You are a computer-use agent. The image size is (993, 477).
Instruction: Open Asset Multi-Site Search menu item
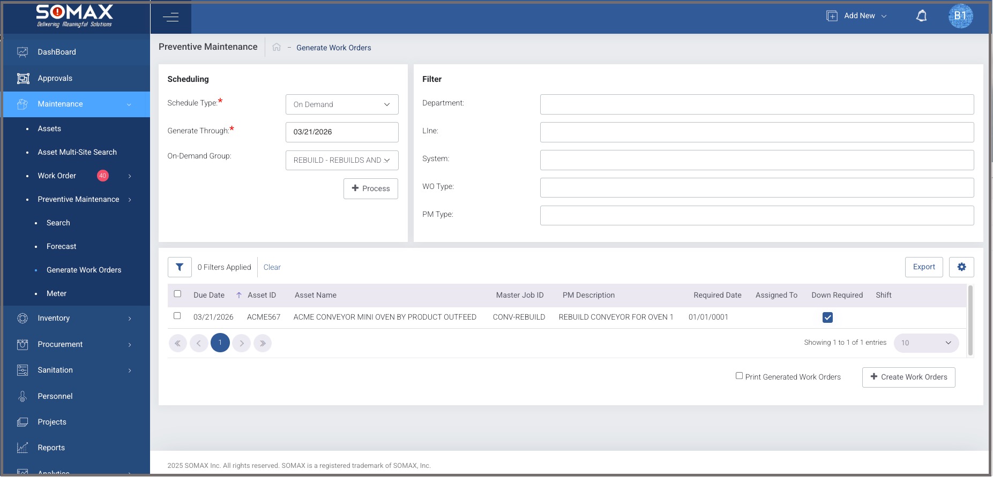(x=77, y=152)
